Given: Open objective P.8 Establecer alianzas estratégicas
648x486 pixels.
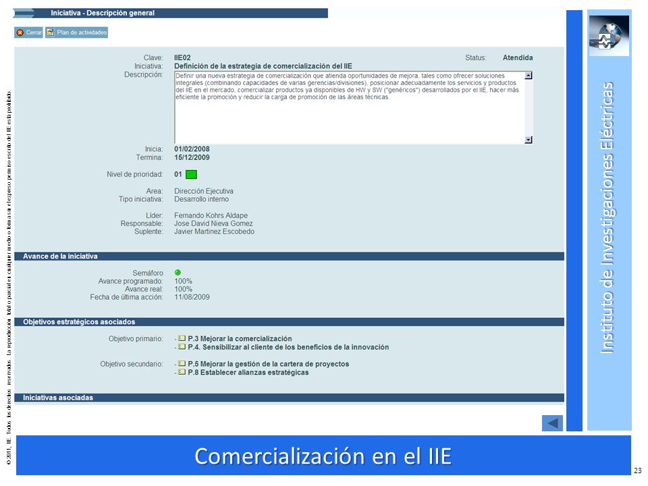Looking at the screenshot, I should (248, 373).
